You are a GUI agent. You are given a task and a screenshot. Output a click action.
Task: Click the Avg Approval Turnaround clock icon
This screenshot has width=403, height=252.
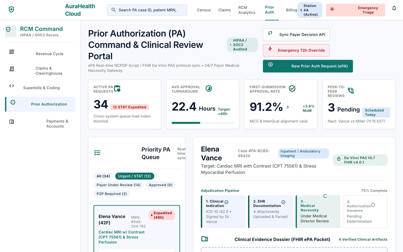[209, 88]
